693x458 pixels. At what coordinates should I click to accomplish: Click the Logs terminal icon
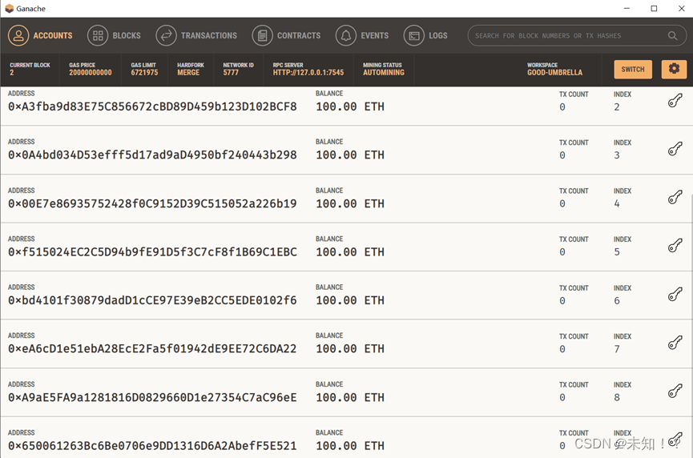click(x=414, y=36)
